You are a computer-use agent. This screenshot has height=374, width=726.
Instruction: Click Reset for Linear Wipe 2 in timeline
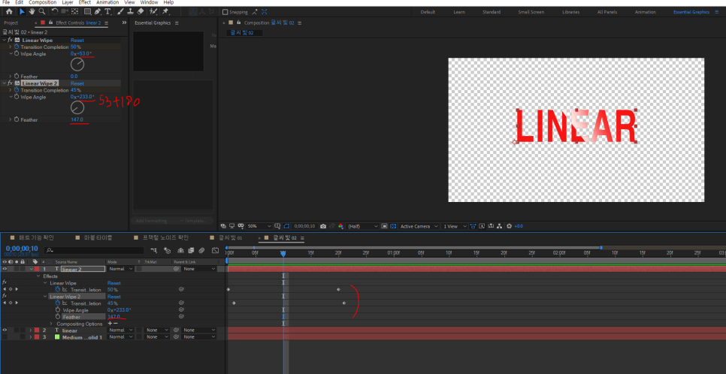click(x=114, y=297)
